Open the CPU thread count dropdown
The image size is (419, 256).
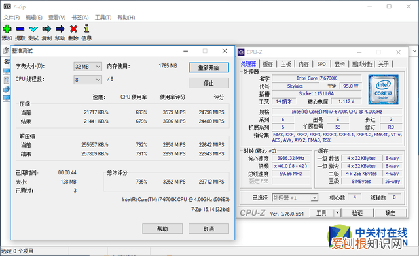pyautogui.click(x=88, y=80)
